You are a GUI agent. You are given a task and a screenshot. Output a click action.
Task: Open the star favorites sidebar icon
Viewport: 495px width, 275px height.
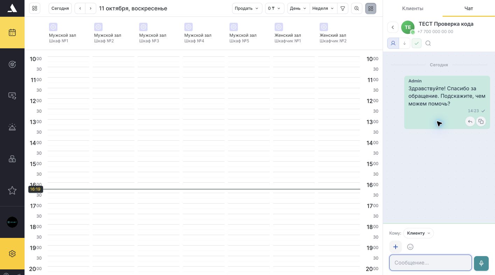click(12, 190)
